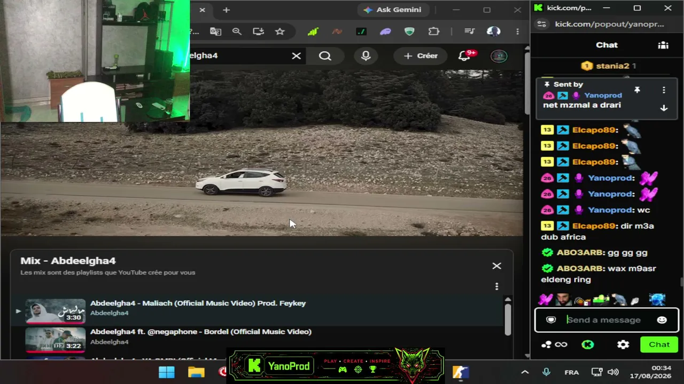
Task: Open the purple ghost extension
Action: [x=385, y=31]
